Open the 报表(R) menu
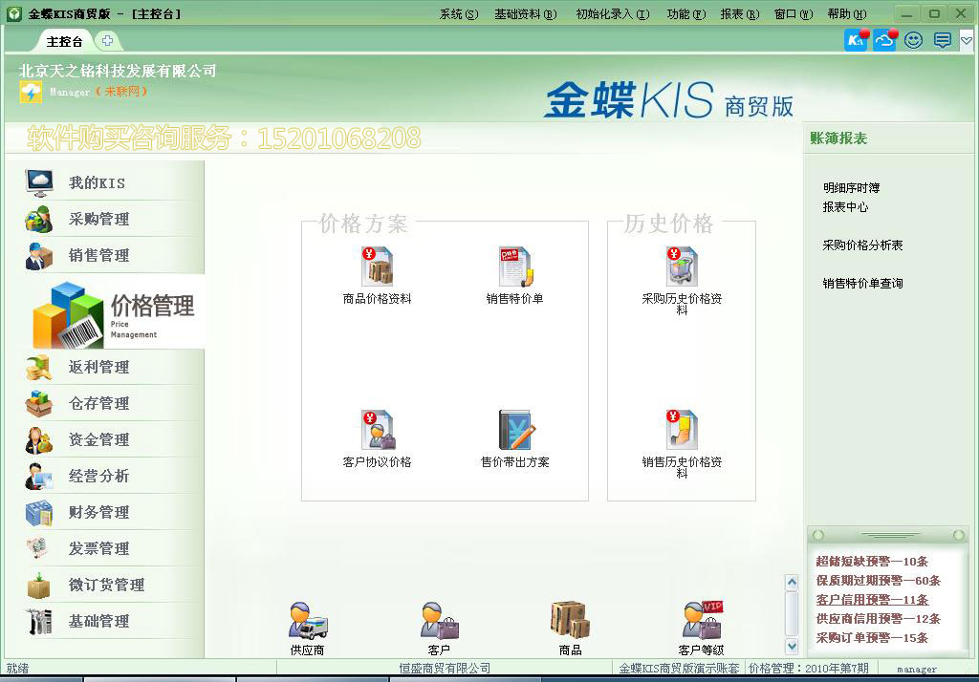 coord(740,13)
